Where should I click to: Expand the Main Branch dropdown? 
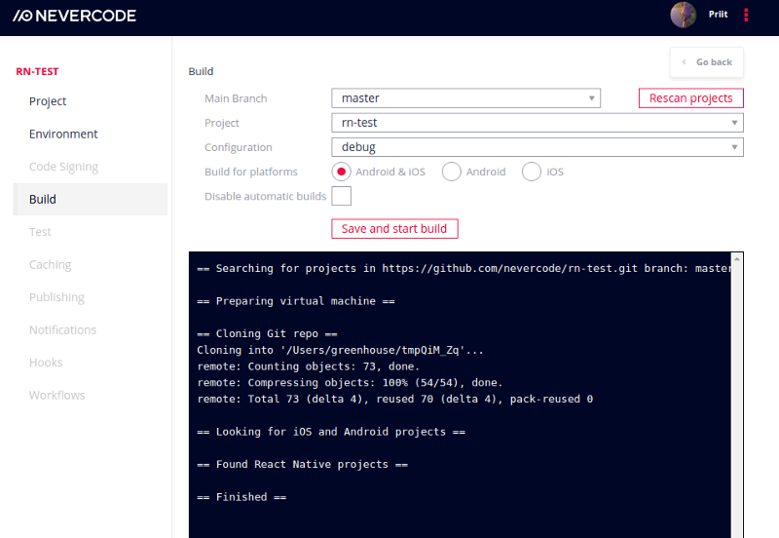point(466,98)
